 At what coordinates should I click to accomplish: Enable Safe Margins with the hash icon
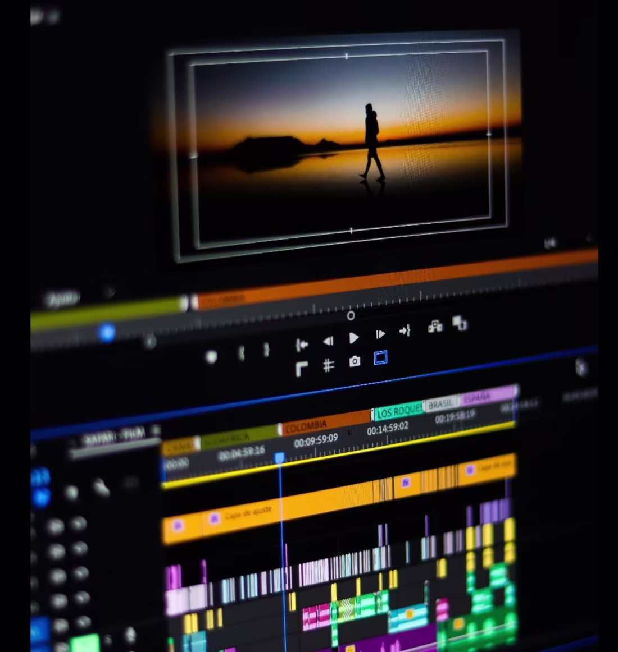click(x=328, y=364)
